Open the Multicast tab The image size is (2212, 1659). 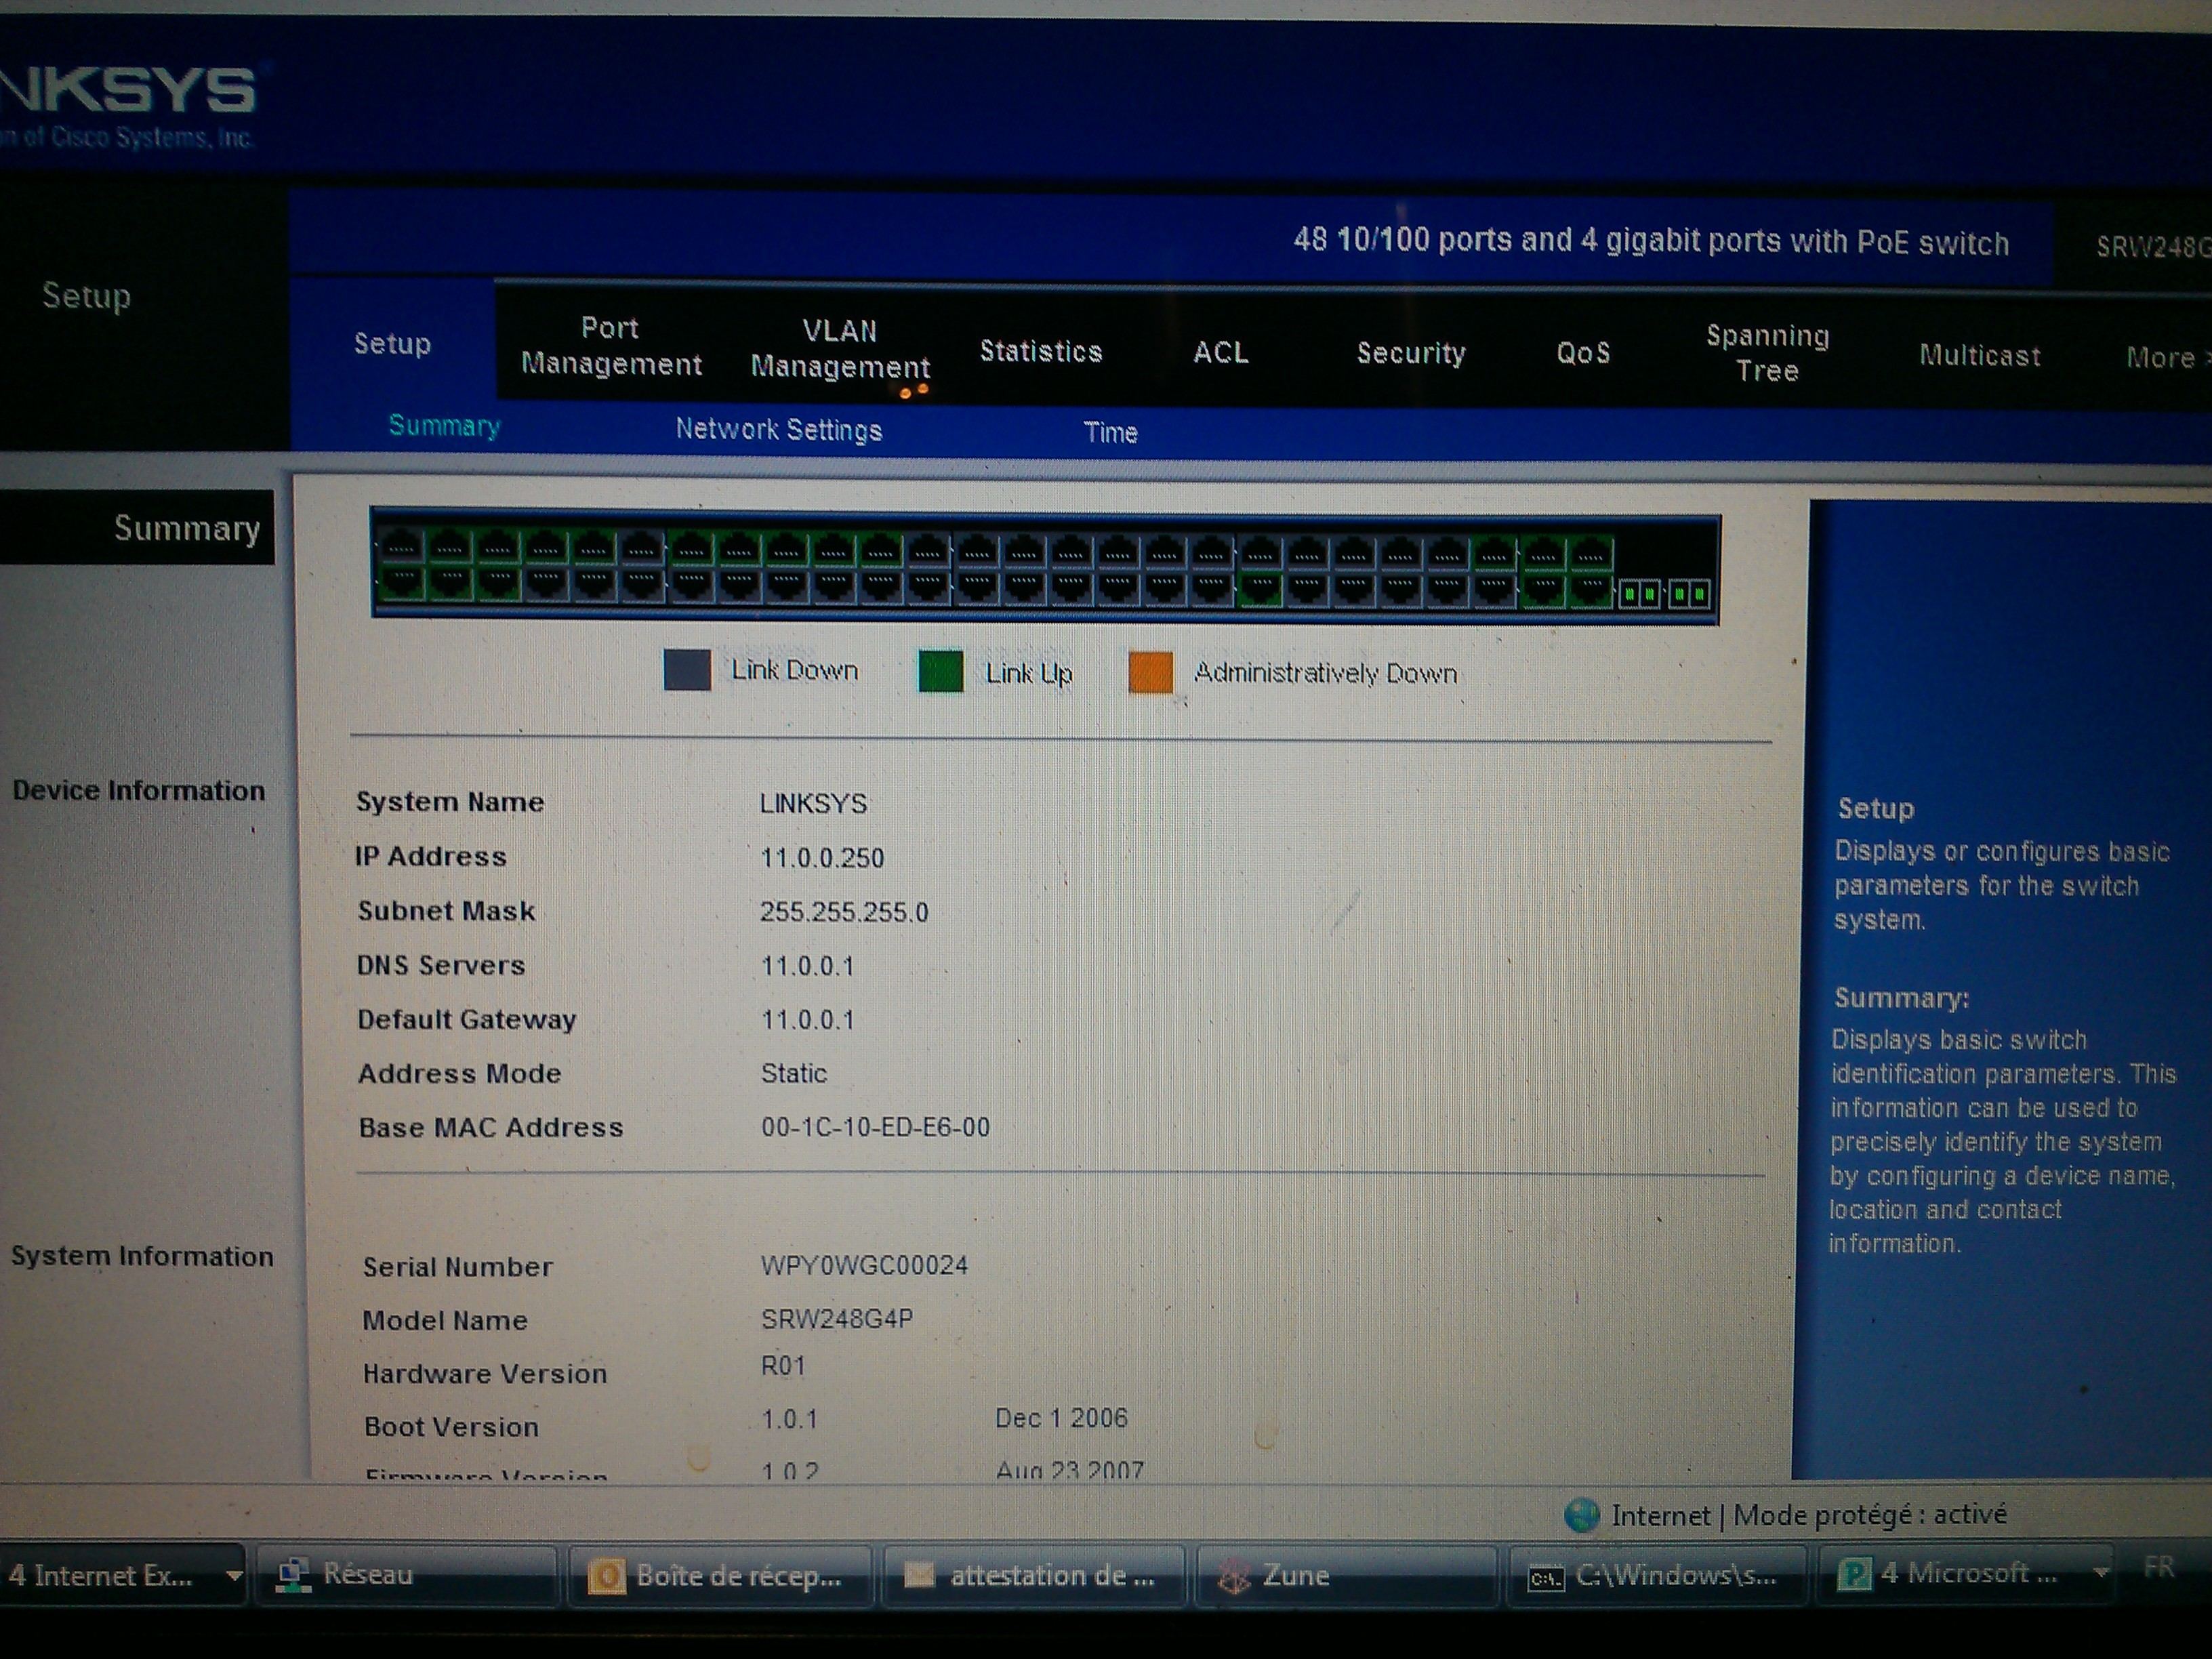click(x=1979, y=355)
